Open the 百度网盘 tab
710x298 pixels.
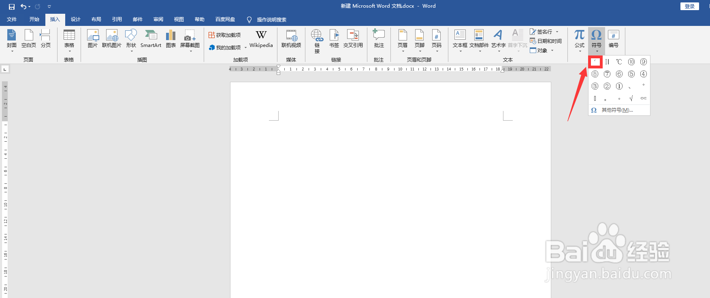(225, 19)
